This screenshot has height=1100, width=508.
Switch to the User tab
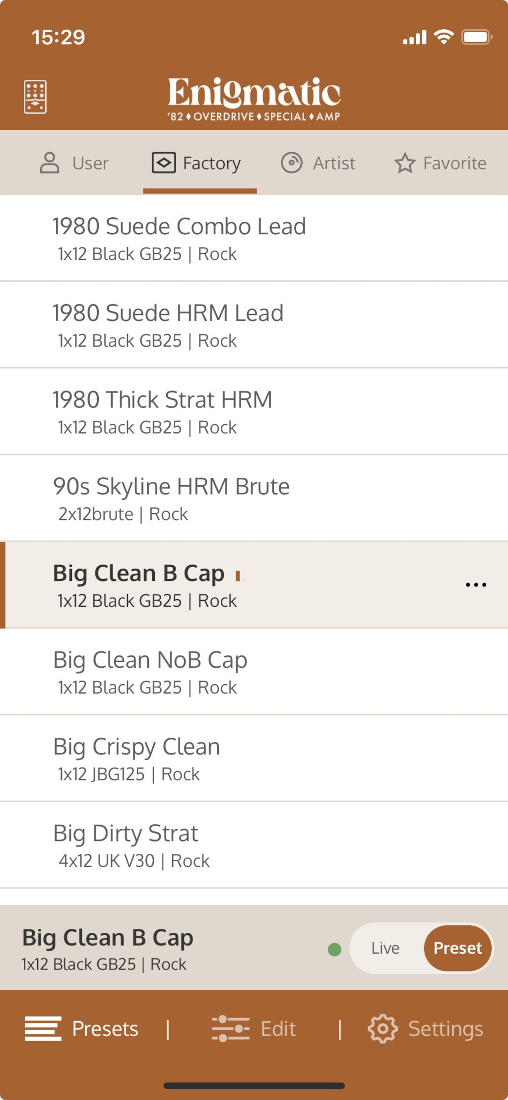(90, 163)
